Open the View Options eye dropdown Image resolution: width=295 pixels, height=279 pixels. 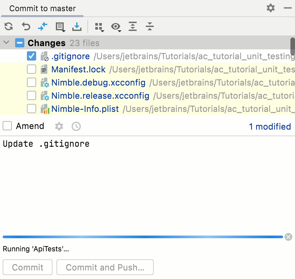pos(116,27)
